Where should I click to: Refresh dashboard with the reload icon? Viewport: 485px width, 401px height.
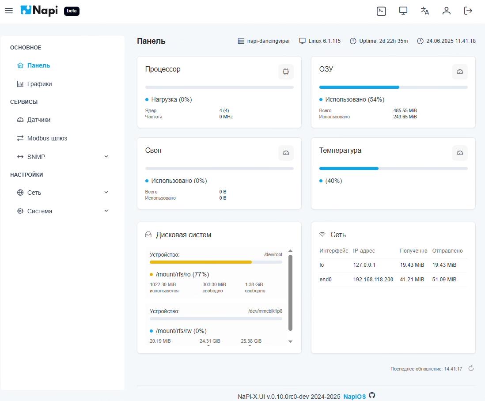pyautogui.click(x=471, y=368)
